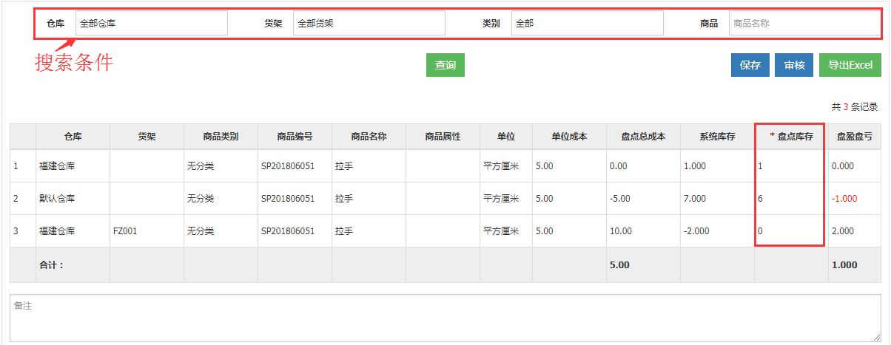Click the 备注 remarks text area
The image size is (891, 345).
(x=445, y=318)
